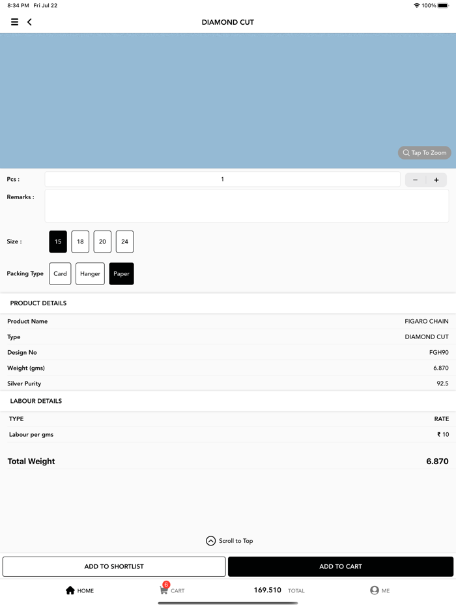Image resolution: width=456 pixels, height=608 pixels.
Task: Pick size 24
Action: pos(124,242)
